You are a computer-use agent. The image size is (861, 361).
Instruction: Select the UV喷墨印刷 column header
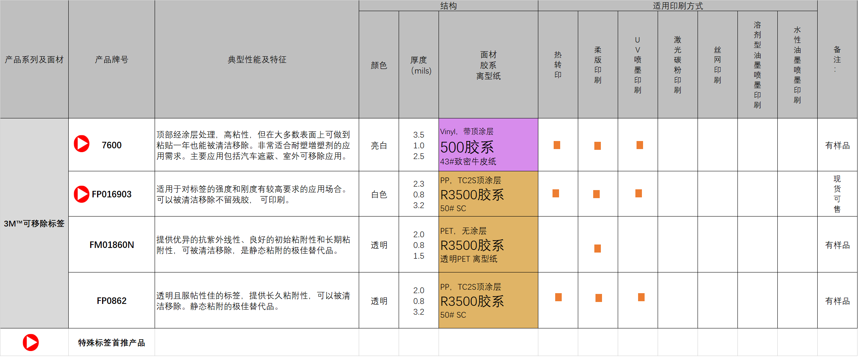tap(638, 65)
